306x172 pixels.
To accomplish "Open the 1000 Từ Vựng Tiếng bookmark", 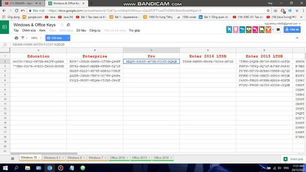I will pyautogui.click(x=158, y=17).
